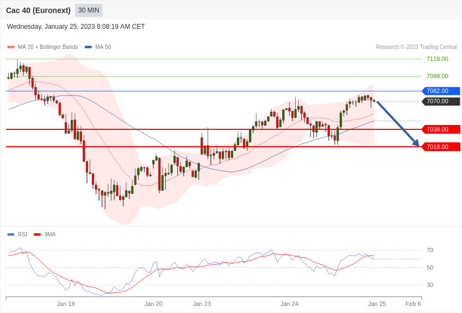This screenshot has width=462, height=313.
Task: Click the 7119.00 resistance level label
Action: (x=437, y=59)
